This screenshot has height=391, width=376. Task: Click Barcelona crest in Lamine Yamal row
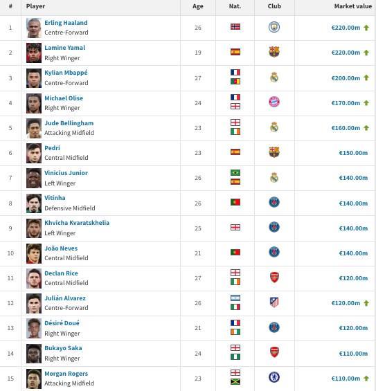click(274, 52)
